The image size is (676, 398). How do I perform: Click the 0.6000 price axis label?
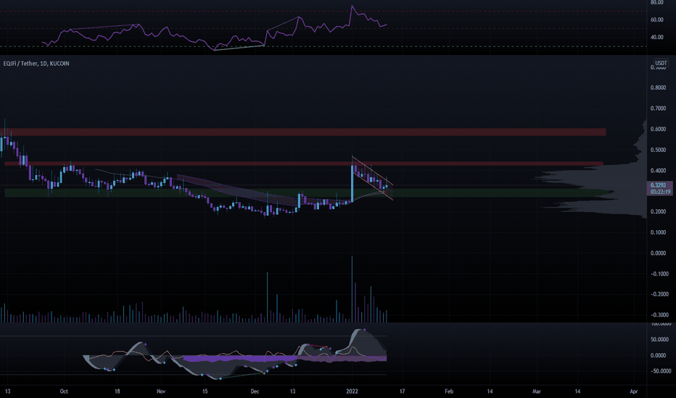(658, 129)
